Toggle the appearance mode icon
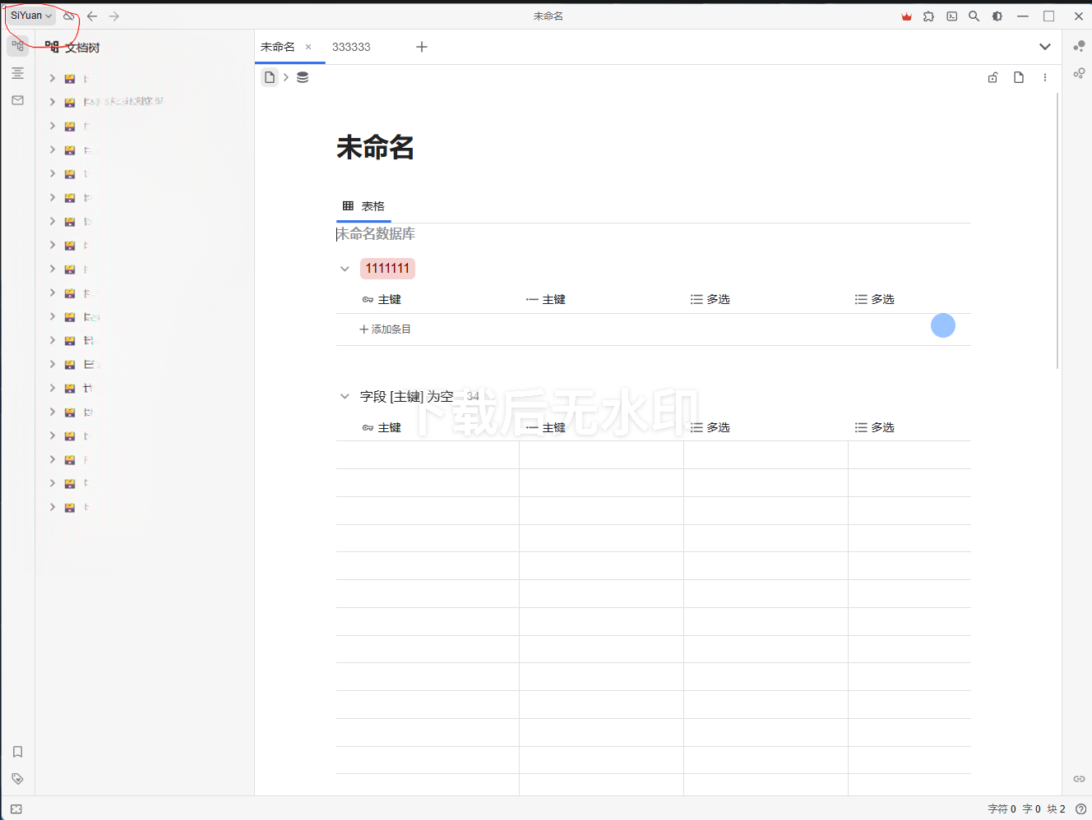 pyautogui.click(x=997, y=16)
